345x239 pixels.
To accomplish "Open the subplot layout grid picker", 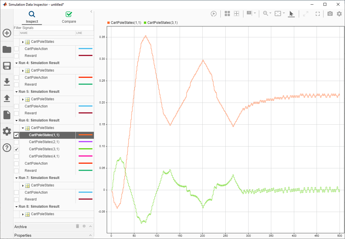I will click(x=227, y=13).
